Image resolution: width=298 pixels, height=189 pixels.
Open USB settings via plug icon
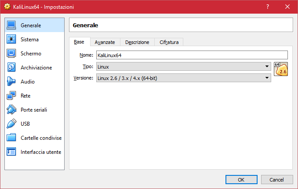click(x=11, y=124)
